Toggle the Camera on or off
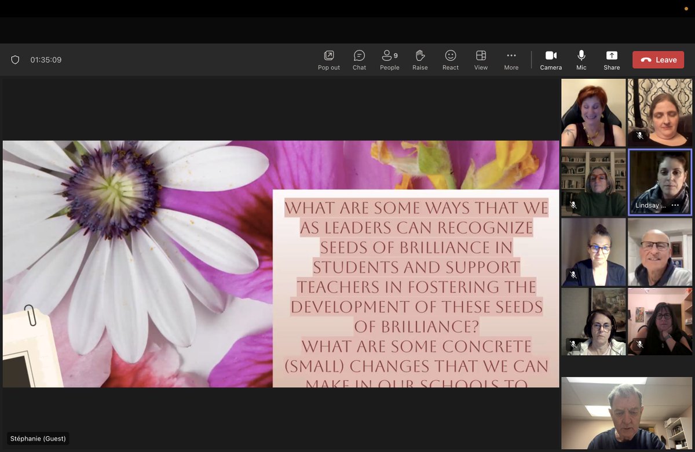 coord(551,60)
